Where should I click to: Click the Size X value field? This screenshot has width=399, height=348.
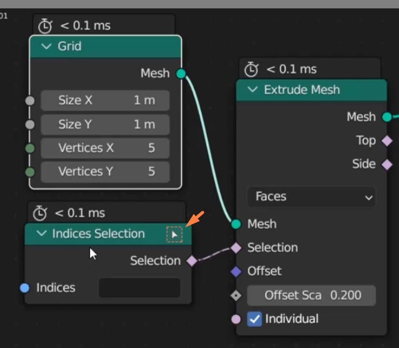(x=105, y=100)
